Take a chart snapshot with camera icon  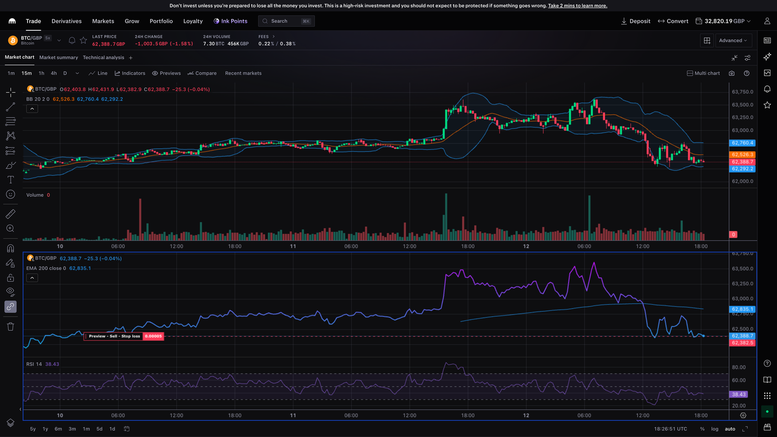[731, 73]
